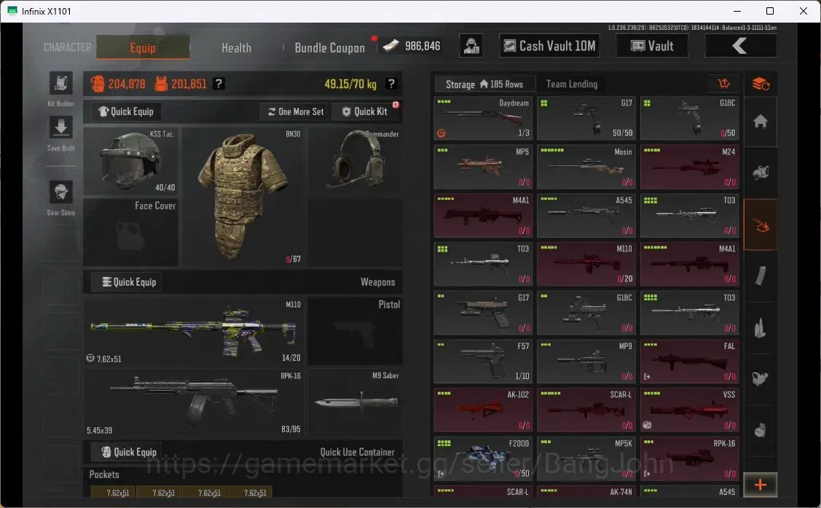Click the auto-stack organize icon above the home filter
821x508 pixels.
[x=761, y=84]
